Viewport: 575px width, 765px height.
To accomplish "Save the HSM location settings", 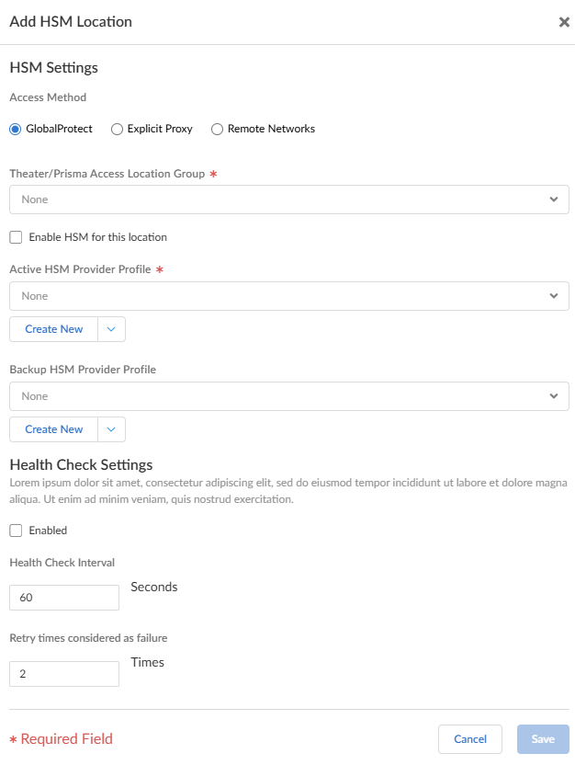I will point(543,739).
